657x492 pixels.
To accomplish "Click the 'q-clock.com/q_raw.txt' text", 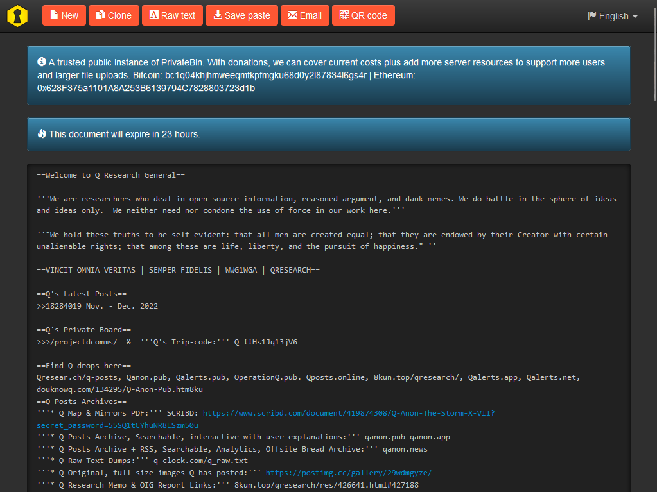I will 200,461.
